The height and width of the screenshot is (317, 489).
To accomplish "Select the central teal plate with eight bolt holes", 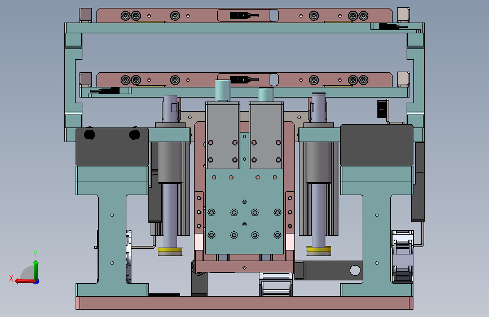I will coord(245,211).
